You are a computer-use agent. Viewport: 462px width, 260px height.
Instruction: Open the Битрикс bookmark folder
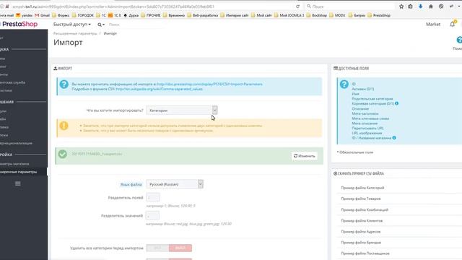coord(357,15)
